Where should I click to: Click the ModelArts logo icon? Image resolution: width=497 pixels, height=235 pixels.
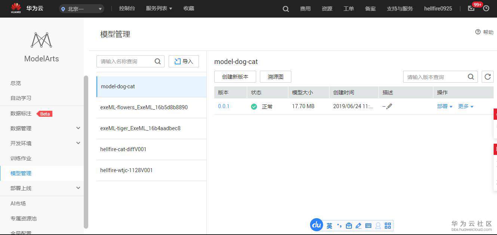41,40
